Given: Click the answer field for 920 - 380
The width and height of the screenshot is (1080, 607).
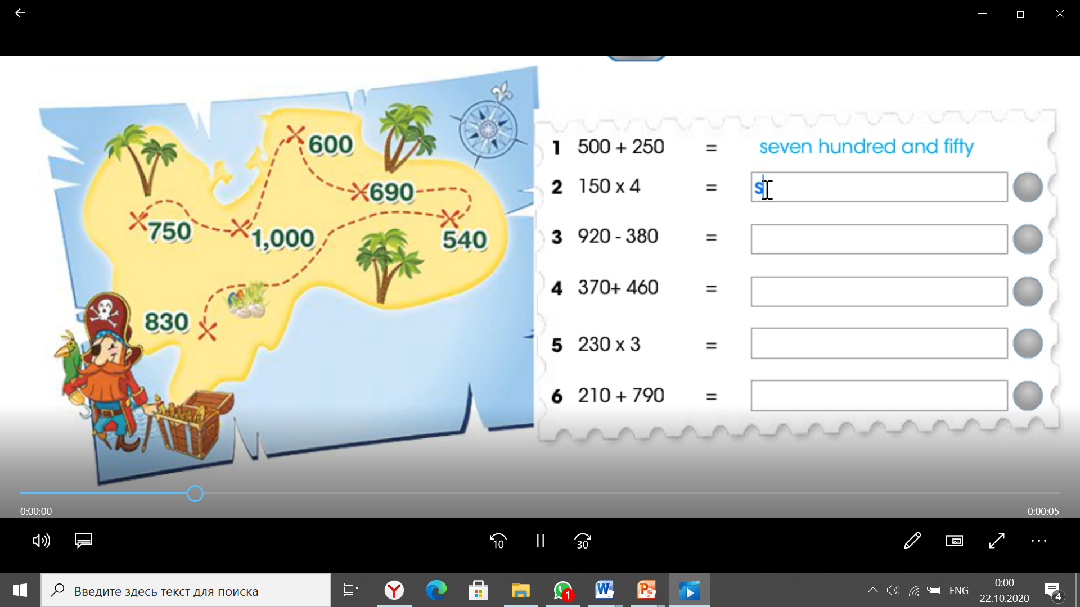Looking at the screenshot, I should point(879,239).
